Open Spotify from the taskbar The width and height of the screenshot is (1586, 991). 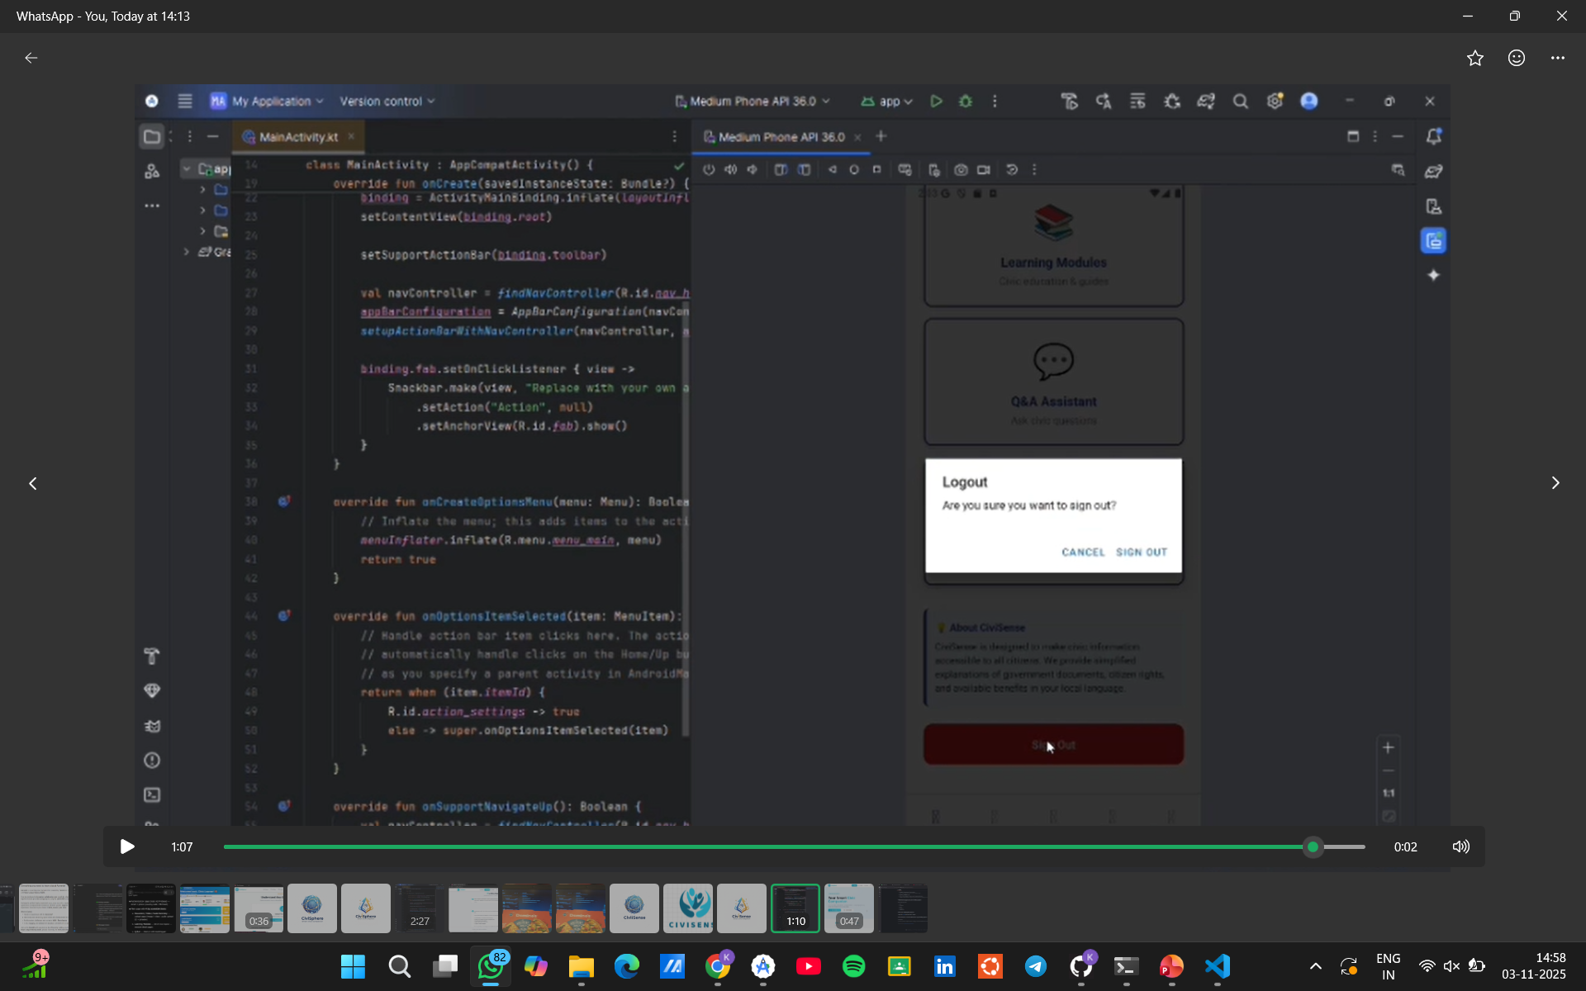tap(853, 966)
